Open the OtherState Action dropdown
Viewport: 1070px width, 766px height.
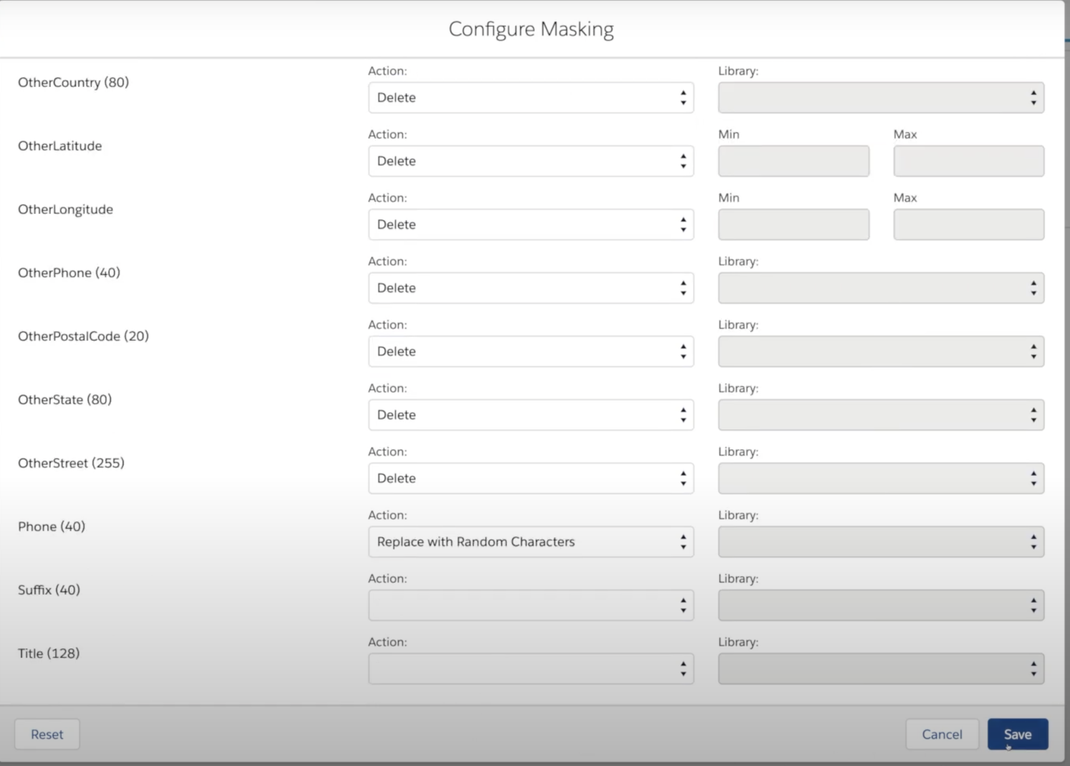click(531, 415)
